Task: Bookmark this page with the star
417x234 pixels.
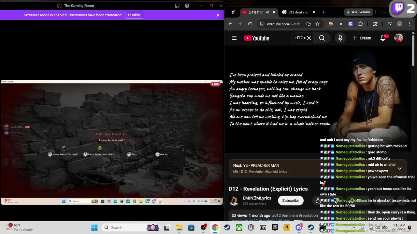Action: pyautogui.click(x=317, y=24)
